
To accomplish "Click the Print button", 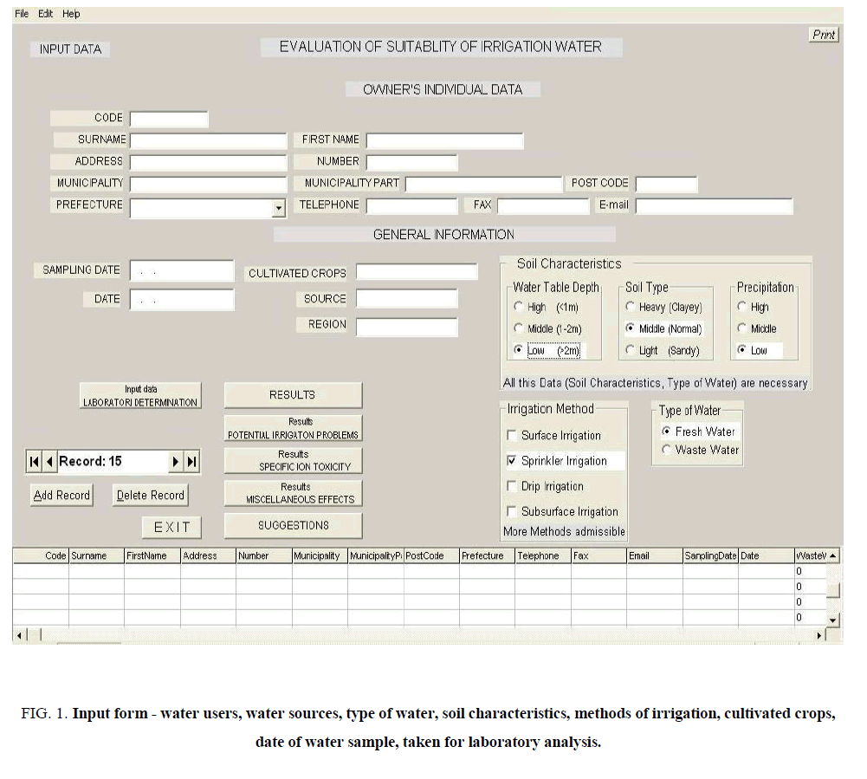I will tap(822, 34).
